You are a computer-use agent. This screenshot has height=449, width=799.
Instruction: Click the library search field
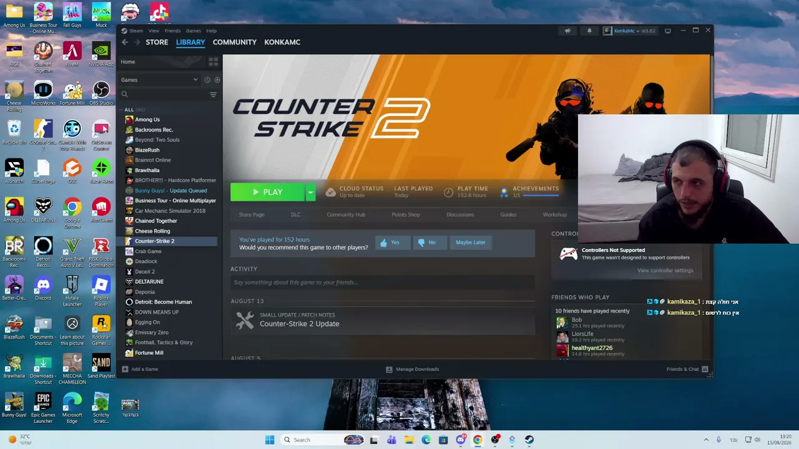(x=163, y=94)
